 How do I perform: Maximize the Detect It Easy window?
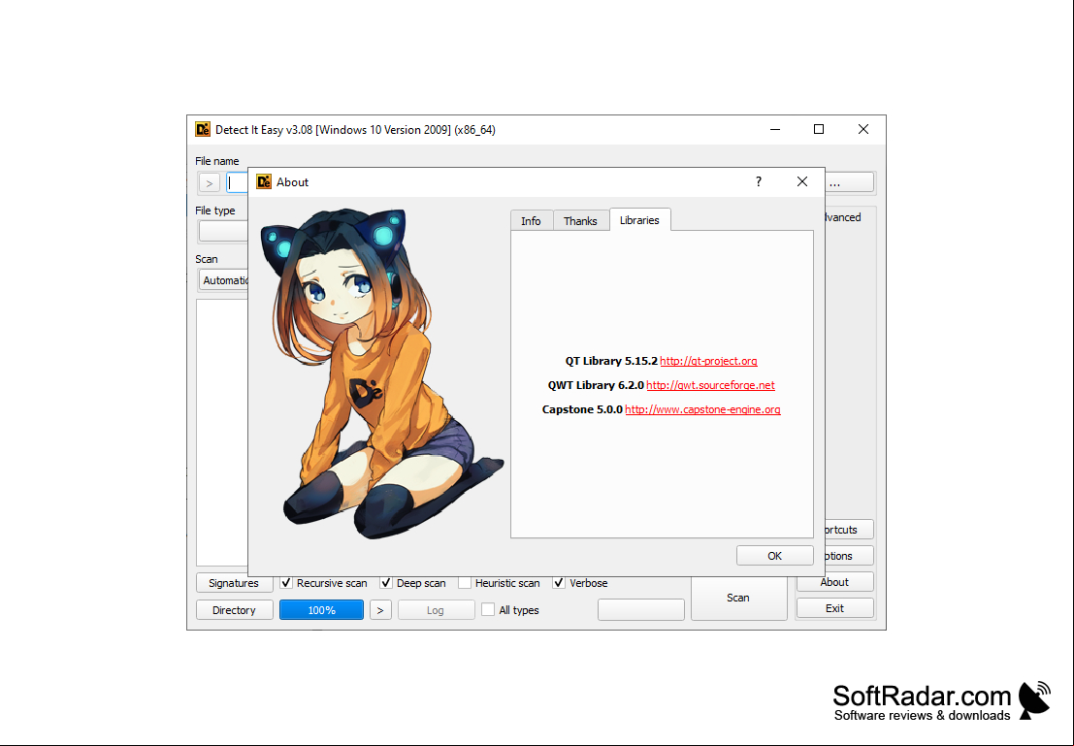pyautogui.click(x=819, y=129)
